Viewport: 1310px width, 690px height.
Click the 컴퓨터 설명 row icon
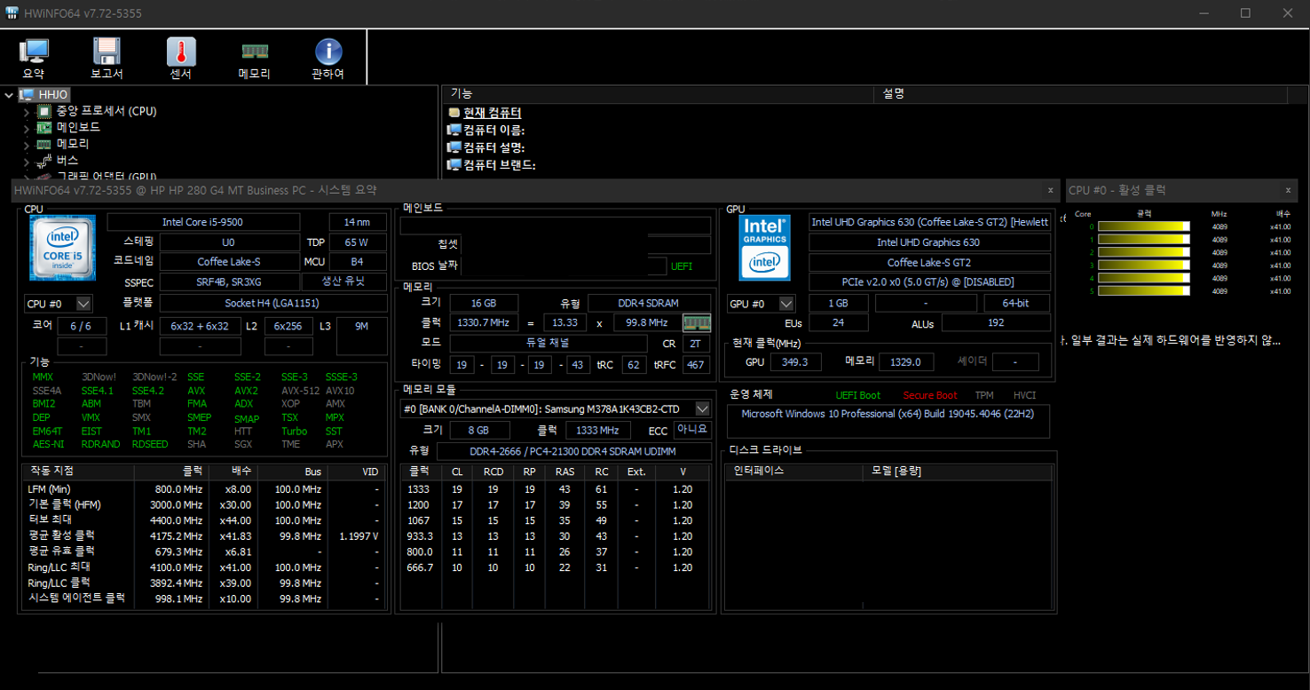click(454, 147)
